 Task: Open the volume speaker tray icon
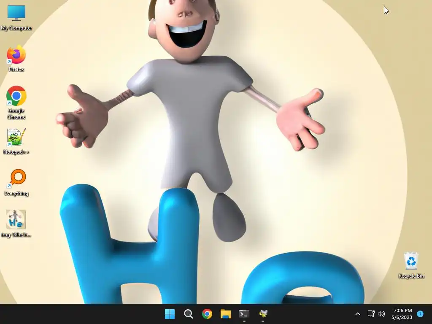[x=381, y=314]
